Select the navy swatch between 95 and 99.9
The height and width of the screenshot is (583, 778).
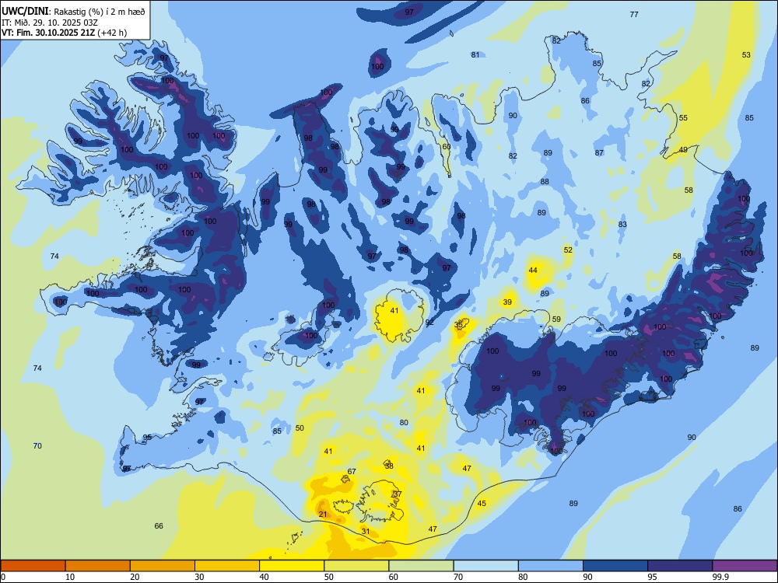pyautogui.click(x=680, y=566)
